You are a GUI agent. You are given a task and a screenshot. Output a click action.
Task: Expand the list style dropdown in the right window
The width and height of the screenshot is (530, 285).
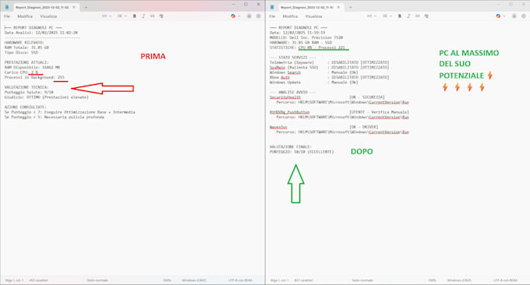(387, 16)
